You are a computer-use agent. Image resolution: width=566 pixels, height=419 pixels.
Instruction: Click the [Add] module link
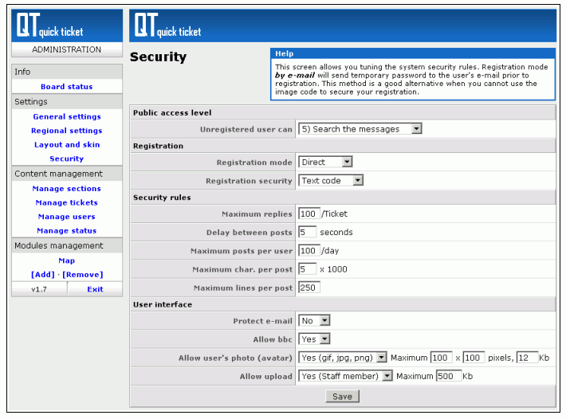point(42,274)
